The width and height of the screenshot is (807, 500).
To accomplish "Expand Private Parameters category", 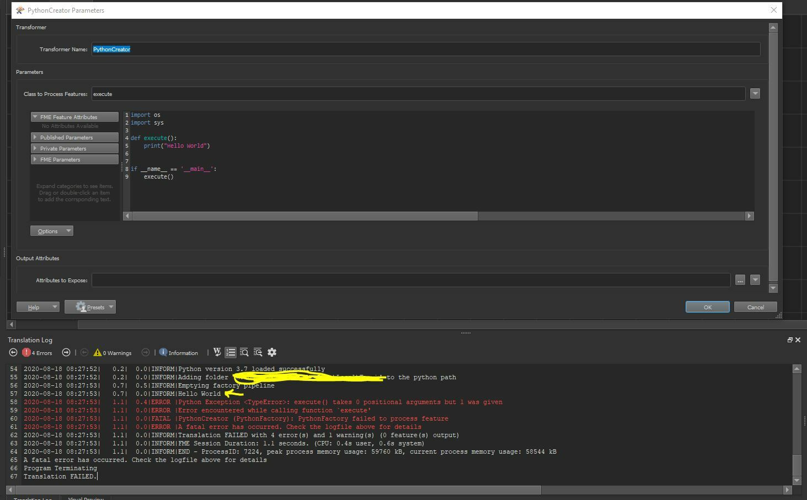I will tap(74, 148).
